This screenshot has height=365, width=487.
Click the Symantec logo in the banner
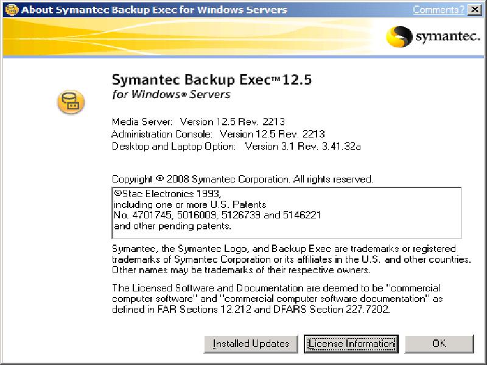point(431,38)
